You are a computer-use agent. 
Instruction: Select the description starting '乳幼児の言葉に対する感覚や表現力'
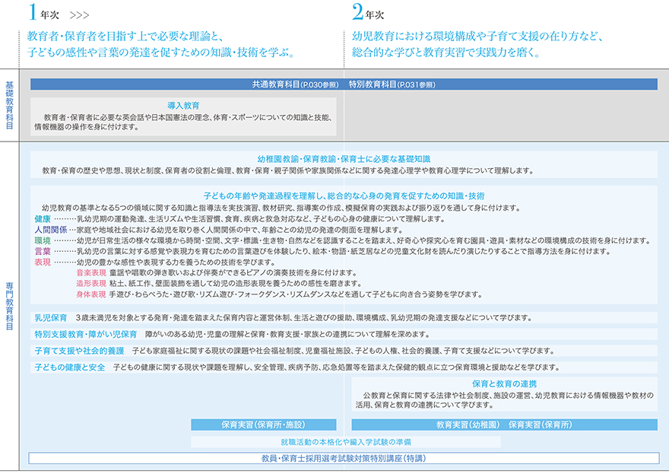coord(344,252)
